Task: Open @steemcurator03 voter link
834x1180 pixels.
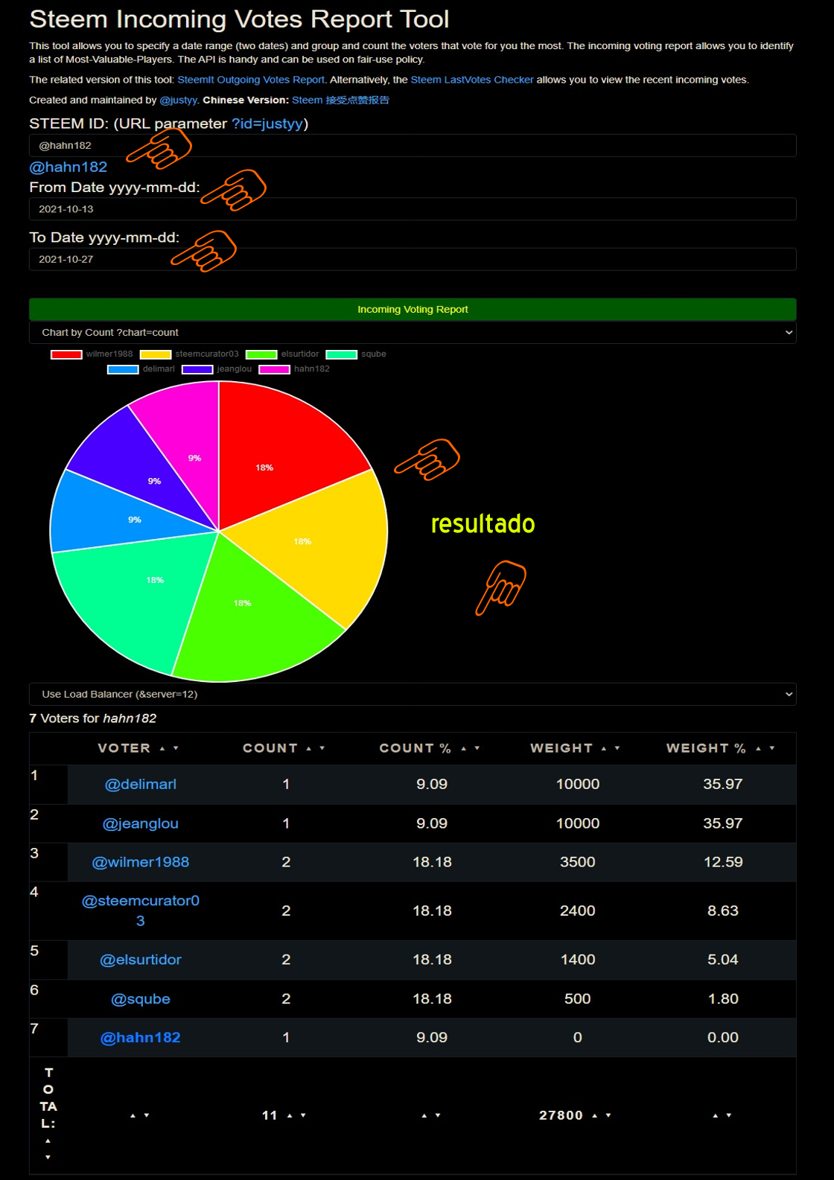Action: [141, 910]
